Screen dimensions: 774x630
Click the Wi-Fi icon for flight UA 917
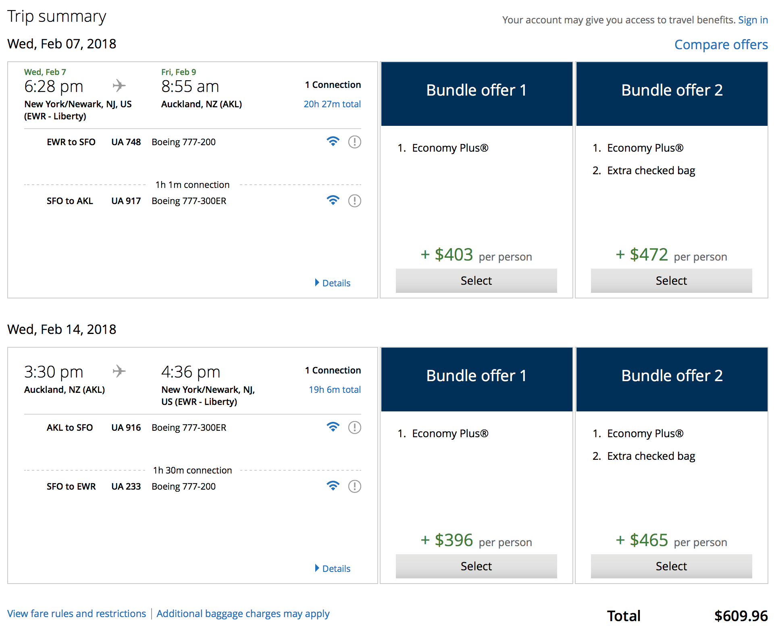coord(333,200)
